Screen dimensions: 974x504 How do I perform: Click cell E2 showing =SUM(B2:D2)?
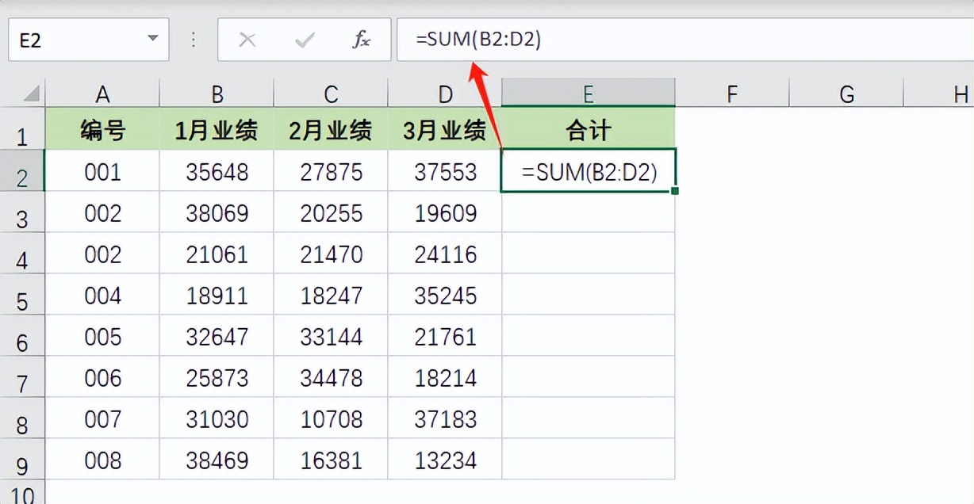[x=589, y=171]
